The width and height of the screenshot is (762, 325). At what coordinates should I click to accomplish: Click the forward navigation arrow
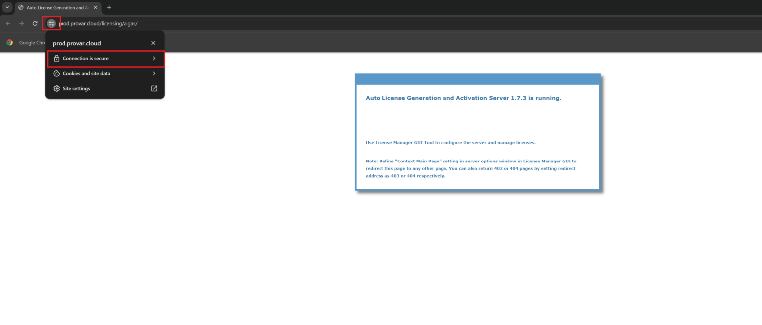(21, 23)
